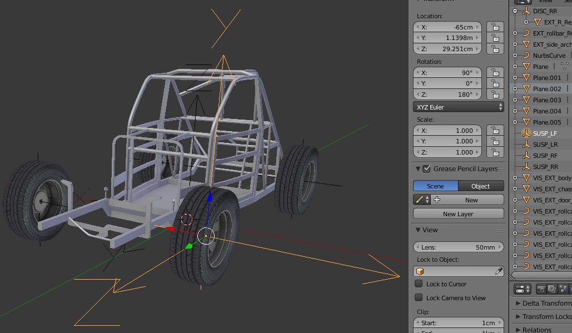
Task: Expand the Plane.002 tree item
Action: point(515,88)
